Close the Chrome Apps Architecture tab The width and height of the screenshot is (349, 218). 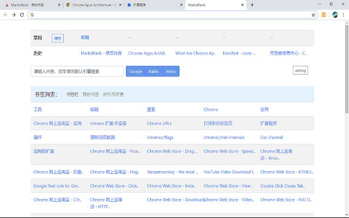coord(120,5)
